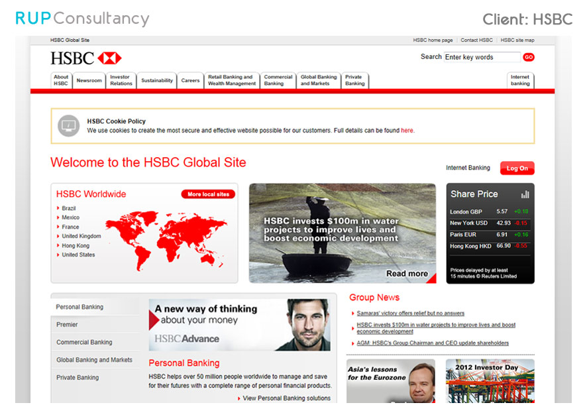
Task: Click the cookie policy monitor icon
Action: tap(68, 126)
